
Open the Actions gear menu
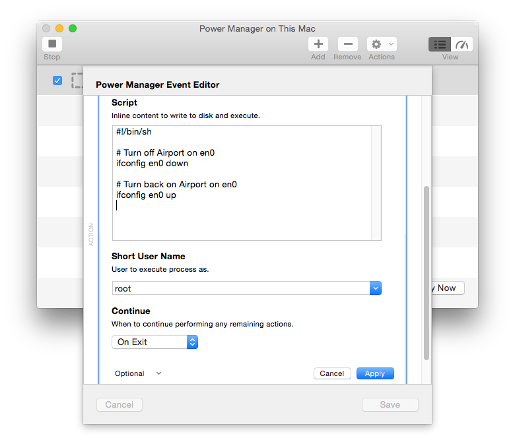[382, 44]
